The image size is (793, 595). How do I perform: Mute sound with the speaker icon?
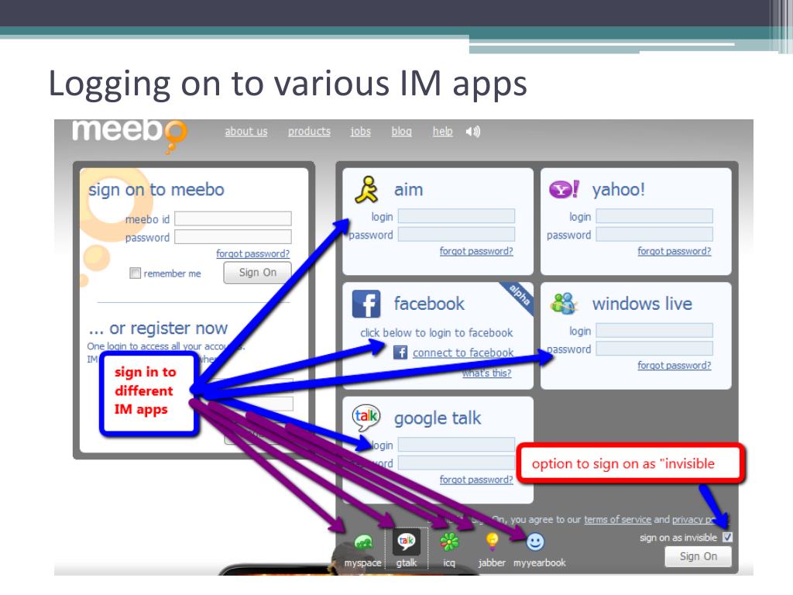(x=473, y=132)
